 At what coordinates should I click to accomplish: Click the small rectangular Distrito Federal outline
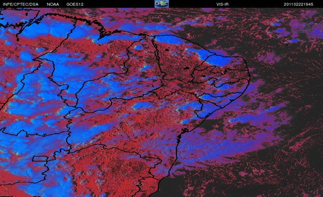coord(40,159)
